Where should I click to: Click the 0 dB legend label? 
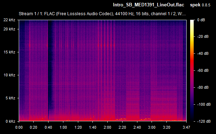click(201, 20)
